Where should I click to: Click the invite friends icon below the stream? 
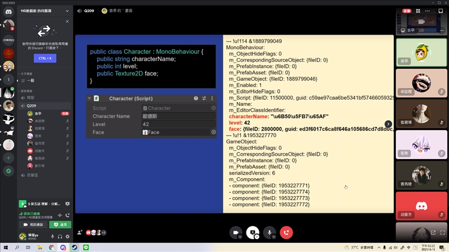coord(80,232)
